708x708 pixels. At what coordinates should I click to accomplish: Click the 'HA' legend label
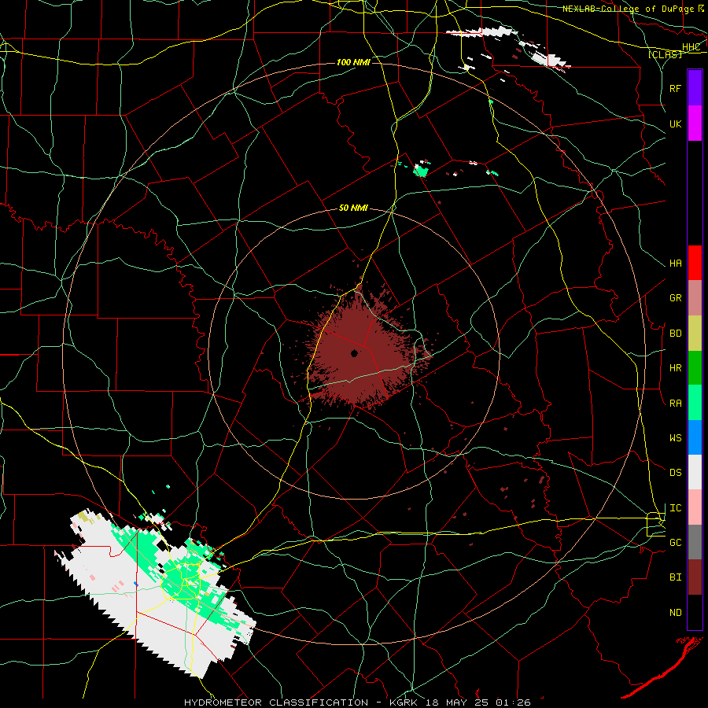pyautogui.click(x=675, y=264)
